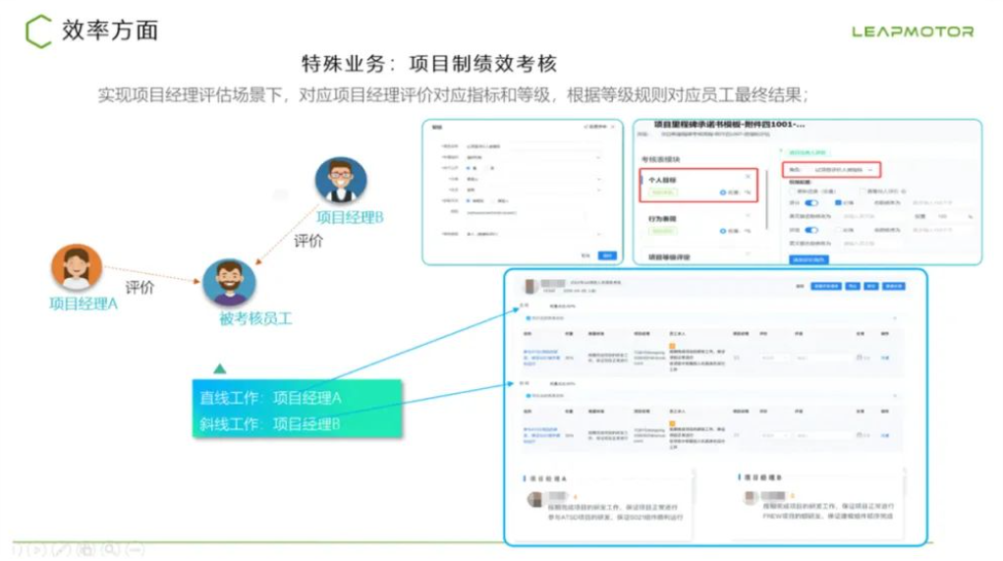Tick the empty checkbox beside second switch
The height and width of the screenshot is (561, 1003).
pyautogui.click(x=838, y=230)
